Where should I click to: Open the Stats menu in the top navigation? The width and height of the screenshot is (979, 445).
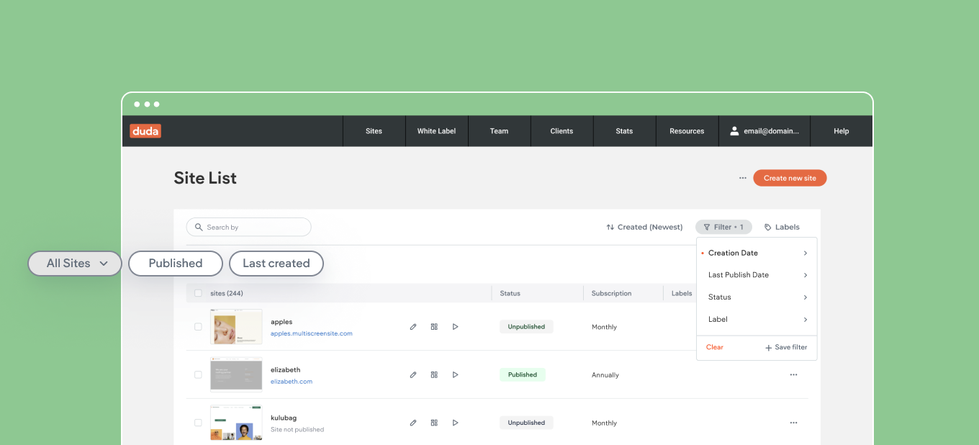tap(624, 131)
